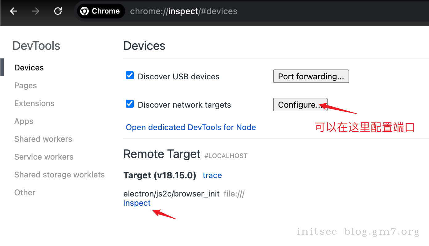
Task: Open the Other section
Action: coord(25,192)
